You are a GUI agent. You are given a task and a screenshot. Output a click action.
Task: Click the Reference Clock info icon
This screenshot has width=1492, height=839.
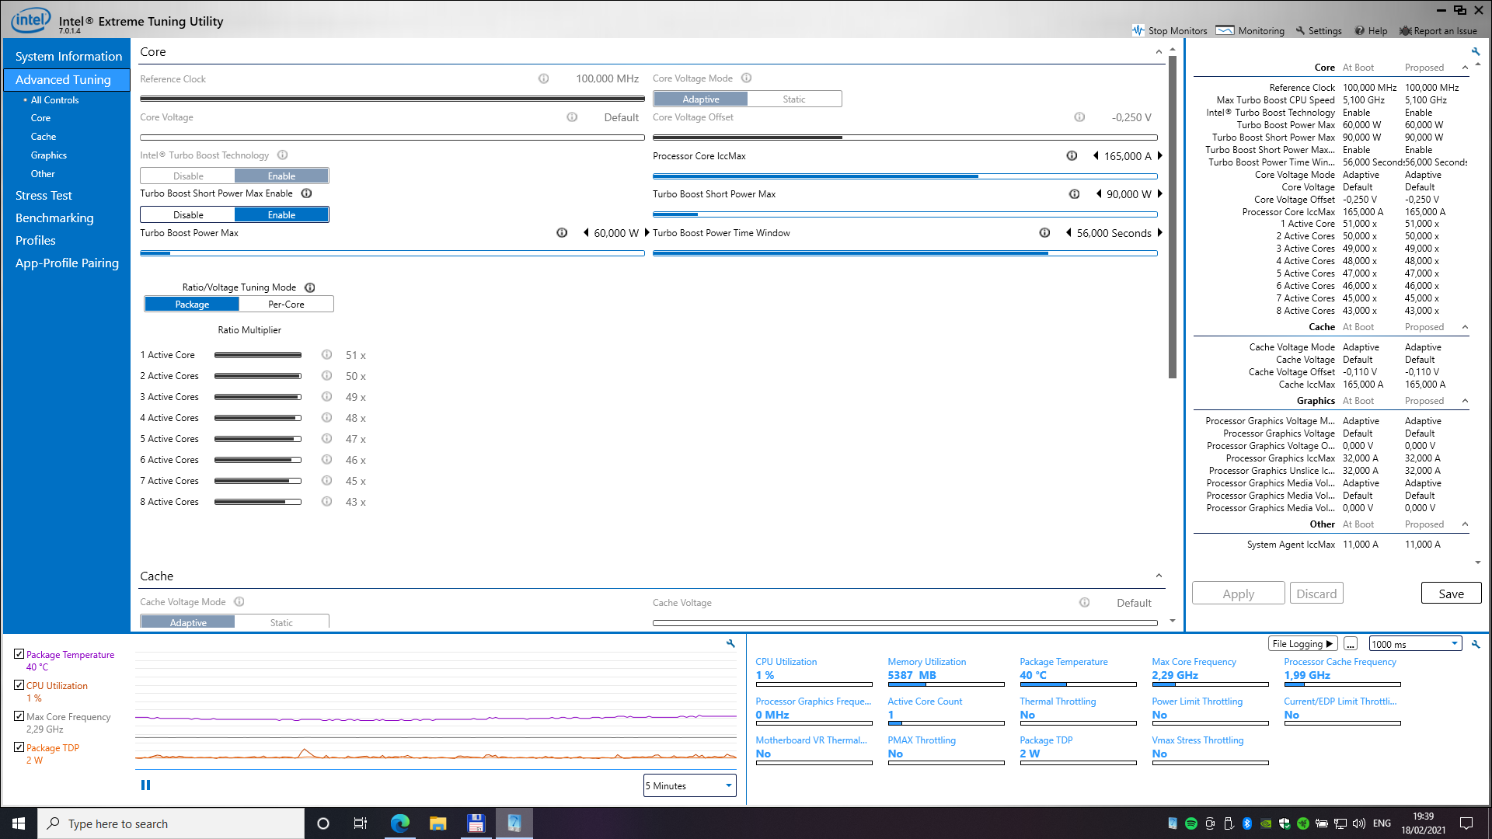click(543, 78)
